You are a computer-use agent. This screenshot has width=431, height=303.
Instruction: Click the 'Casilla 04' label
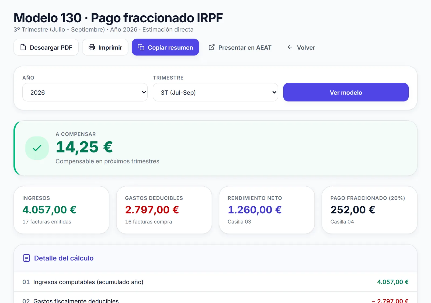[x=342, y=222]
